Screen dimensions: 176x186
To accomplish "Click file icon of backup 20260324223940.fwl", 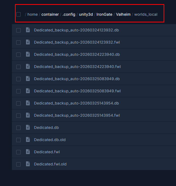I will coord(28,67).
